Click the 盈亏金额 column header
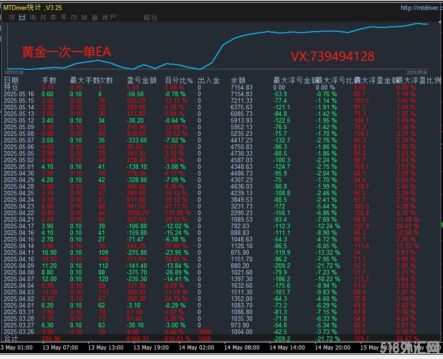The height and width of the screenshot is (359, 443). tap(141, 80)
